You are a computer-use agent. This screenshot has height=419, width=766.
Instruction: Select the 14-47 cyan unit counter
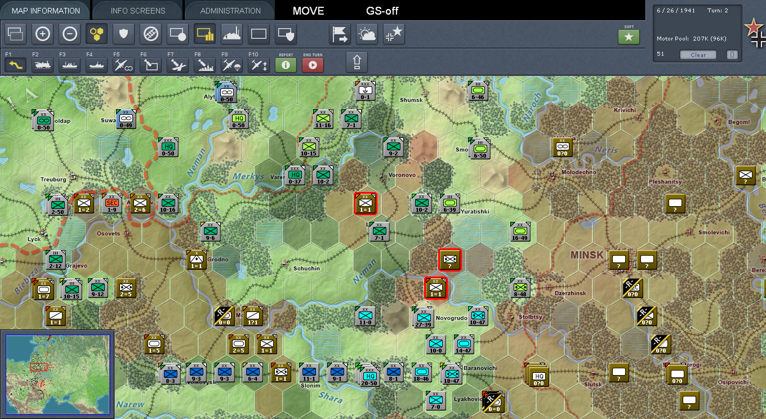click(464, 344)
